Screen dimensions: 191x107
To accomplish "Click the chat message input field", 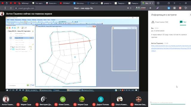I will (x=168, y=103).
